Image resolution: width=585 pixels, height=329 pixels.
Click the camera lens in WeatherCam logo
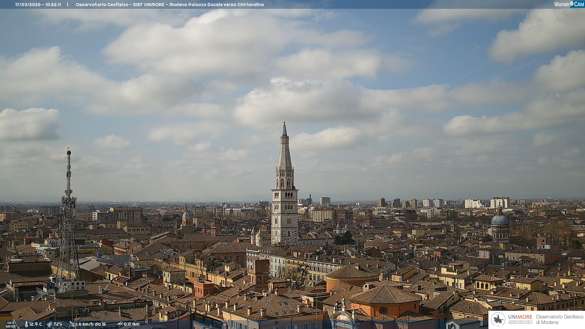point(572,4)
